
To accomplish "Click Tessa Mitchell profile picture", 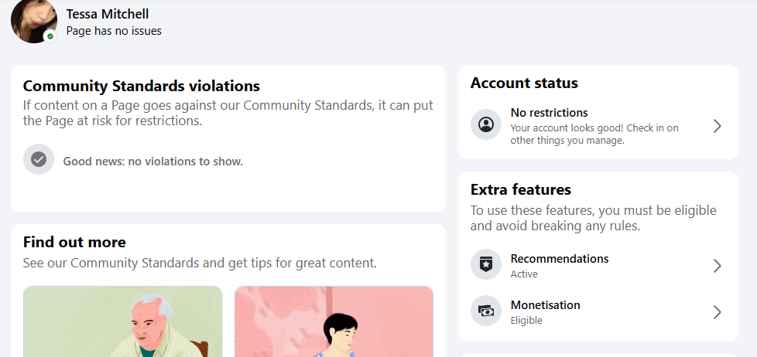I will (x=34, y=20).
